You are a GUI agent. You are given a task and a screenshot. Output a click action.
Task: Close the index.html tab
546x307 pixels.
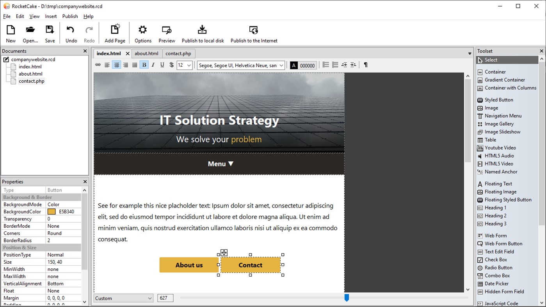tap(127, 53)
